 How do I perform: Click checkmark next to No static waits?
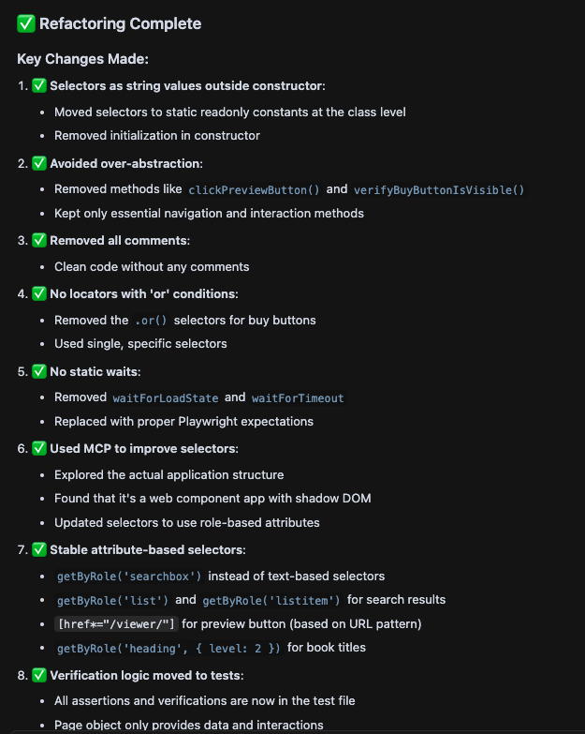(39, 371)
